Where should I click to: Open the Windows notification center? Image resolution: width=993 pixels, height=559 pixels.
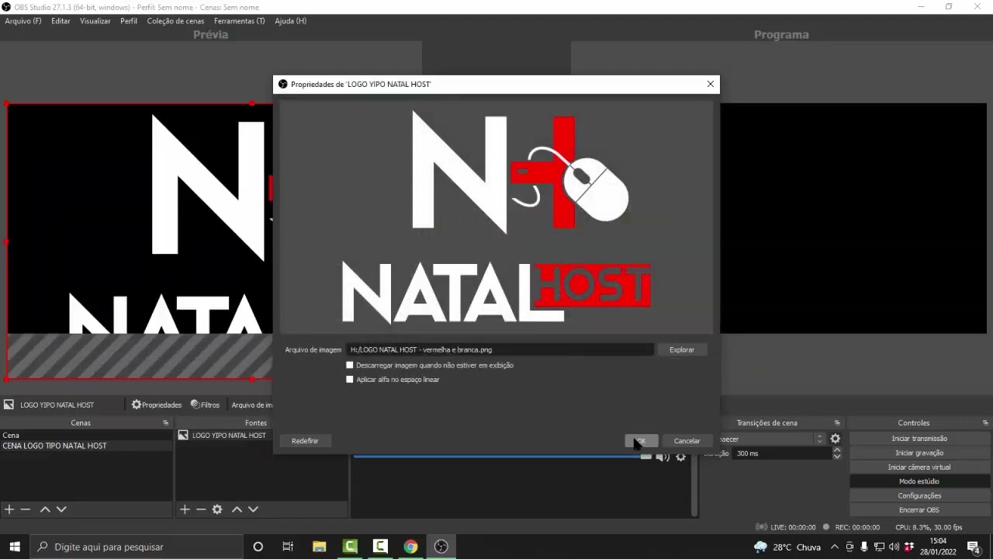[974, 547]
